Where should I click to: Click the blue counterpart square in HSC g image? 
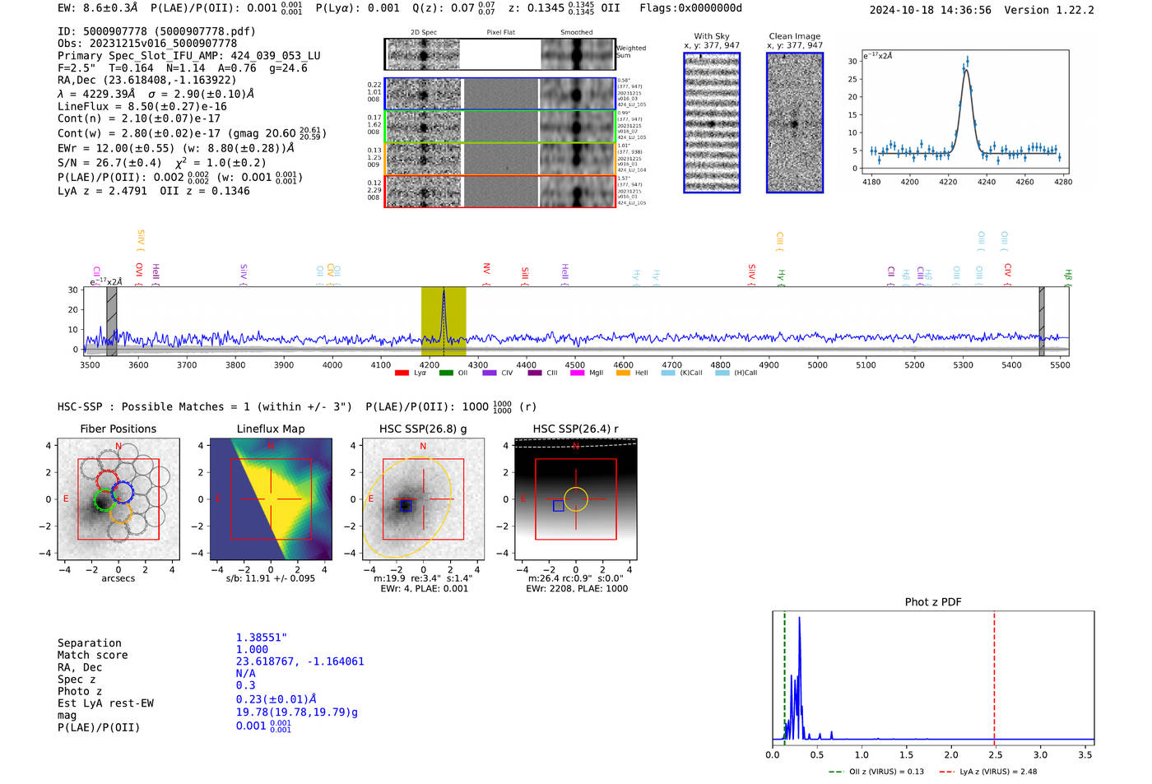(x=405, y=506)
